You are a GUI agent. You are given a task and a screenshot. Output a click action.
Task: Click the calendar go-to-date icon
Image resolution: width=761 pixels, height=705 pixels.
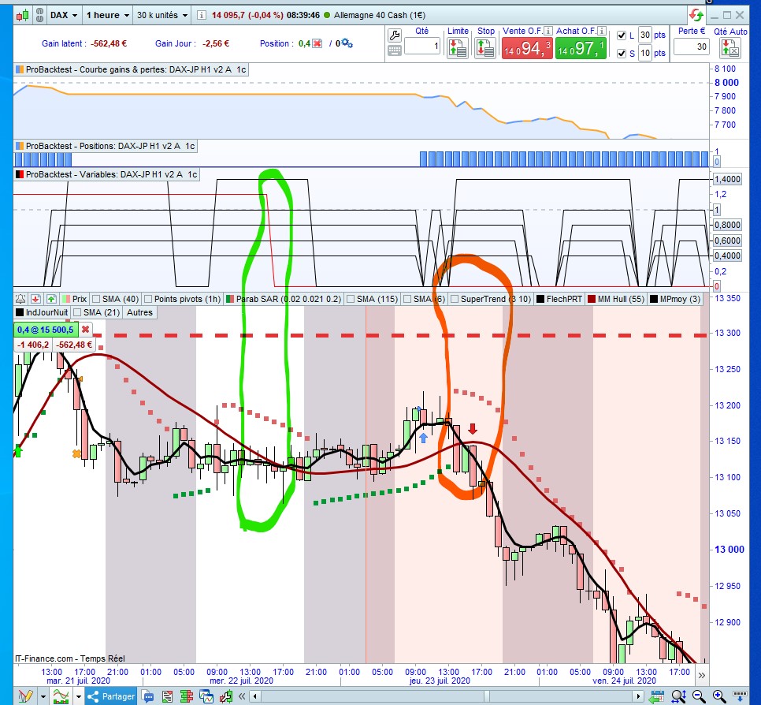(657, 696)
